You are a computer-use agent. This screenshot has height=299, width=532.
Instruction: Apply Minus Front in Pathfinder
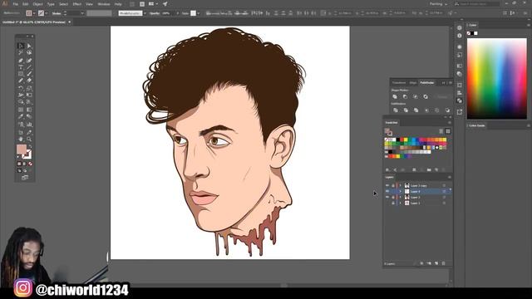pyautogui.click(x=405, y=96)
